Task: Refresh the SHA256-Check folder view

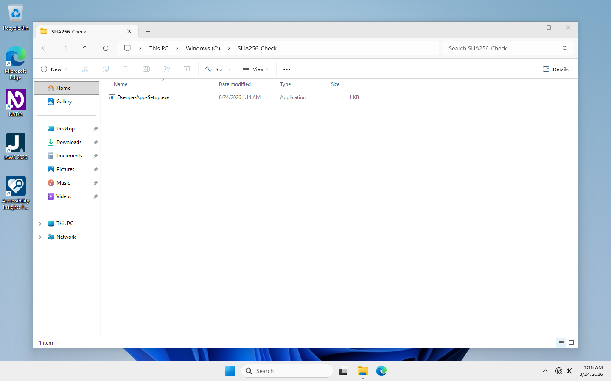Action: [x=106, y=48]
